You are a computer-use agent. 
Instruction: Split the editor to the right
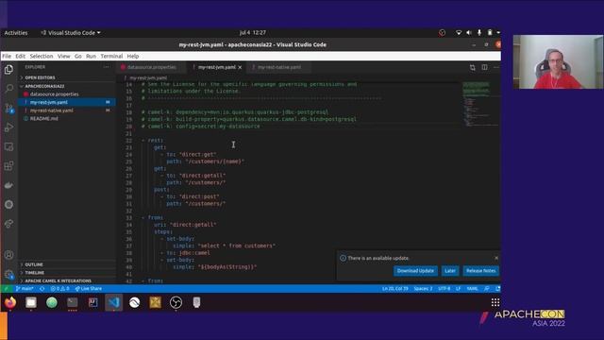click(484, 67)
